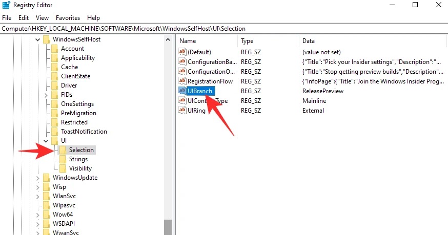The height and width of the screenshot is (235, 448).
Task: Open the Edit menu
Action: tap(24, 18)
